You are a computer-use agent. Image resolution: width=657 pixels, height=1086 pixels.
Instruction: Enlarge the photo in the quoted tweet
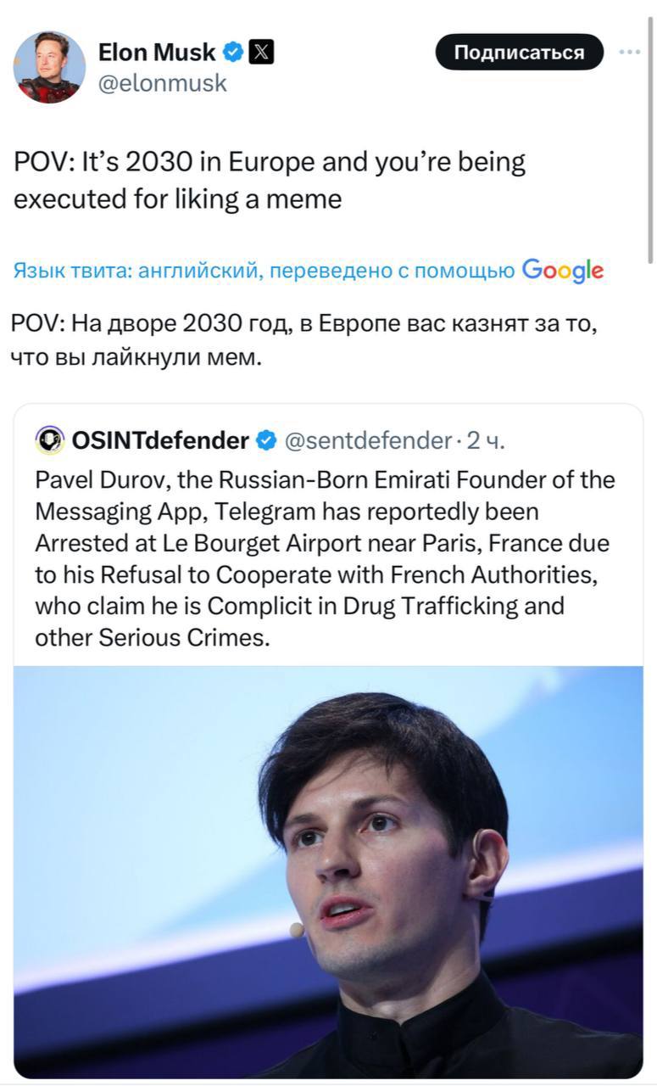[x=328, y=871]
